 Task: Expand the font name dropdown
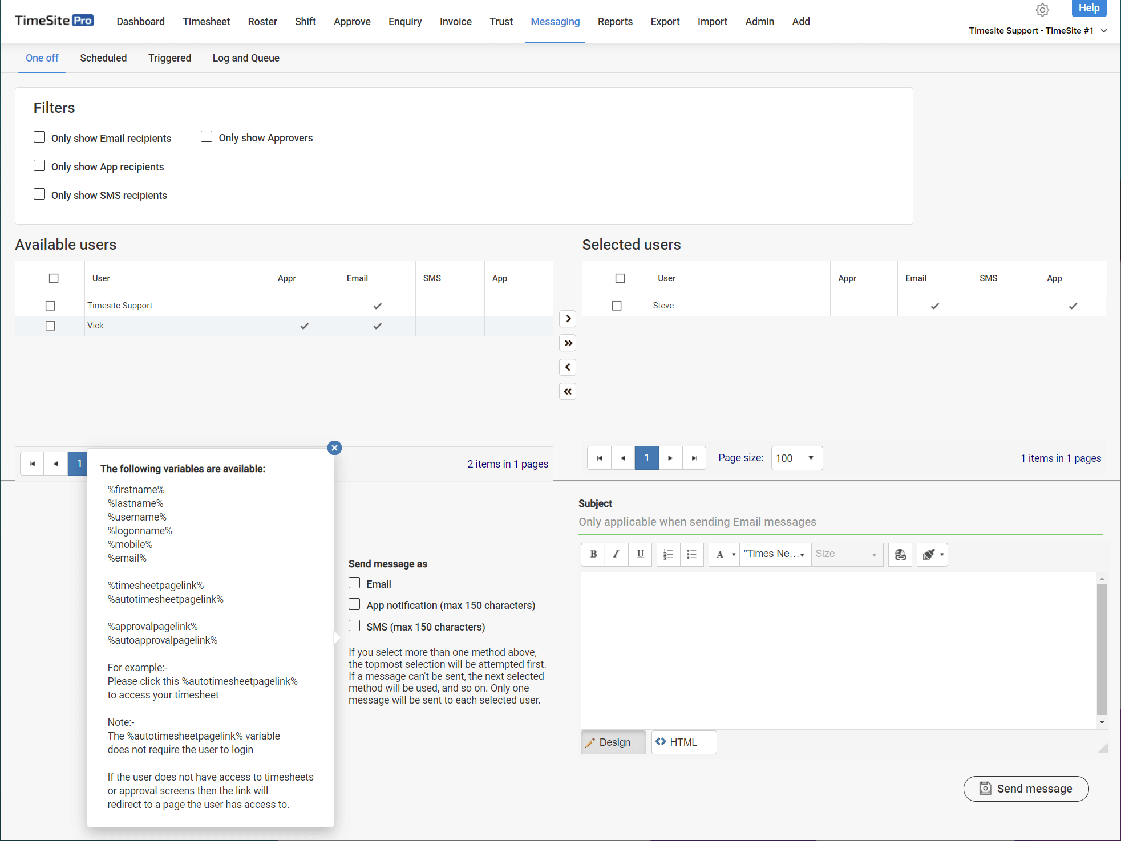[x=775, y=554]
